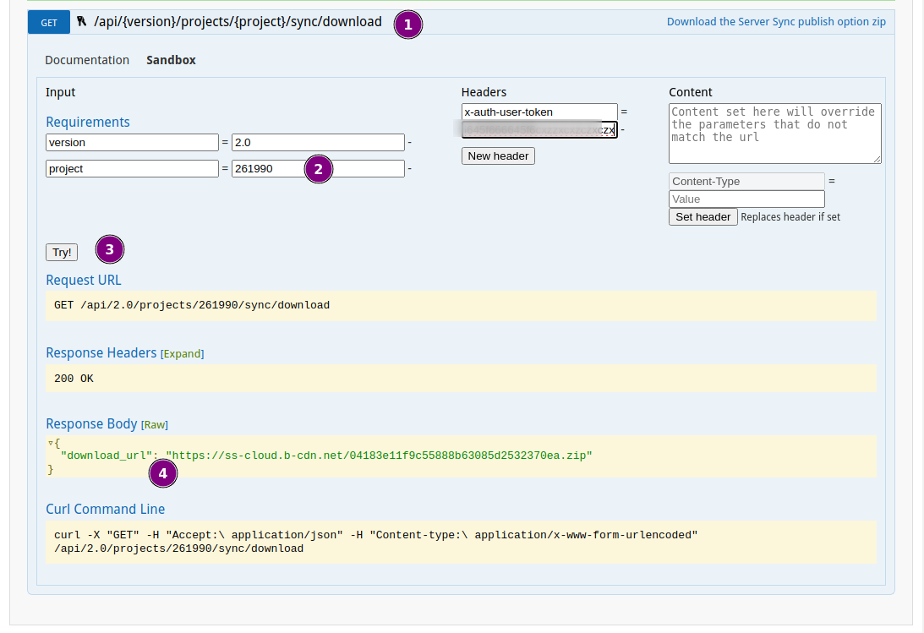Image resolution: width=924 pixels, height=633 pixels.
Task: Click the Content override textarea
Action: (x=775, y=134)
